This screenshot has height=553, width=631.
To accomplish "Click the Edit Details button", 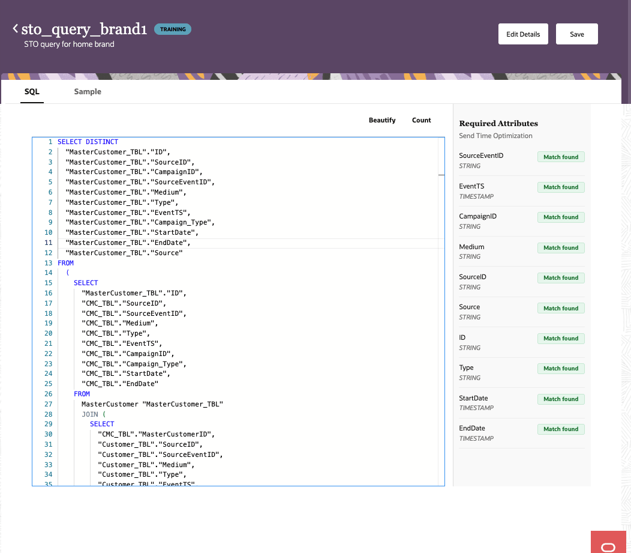I will pos(523,34).
